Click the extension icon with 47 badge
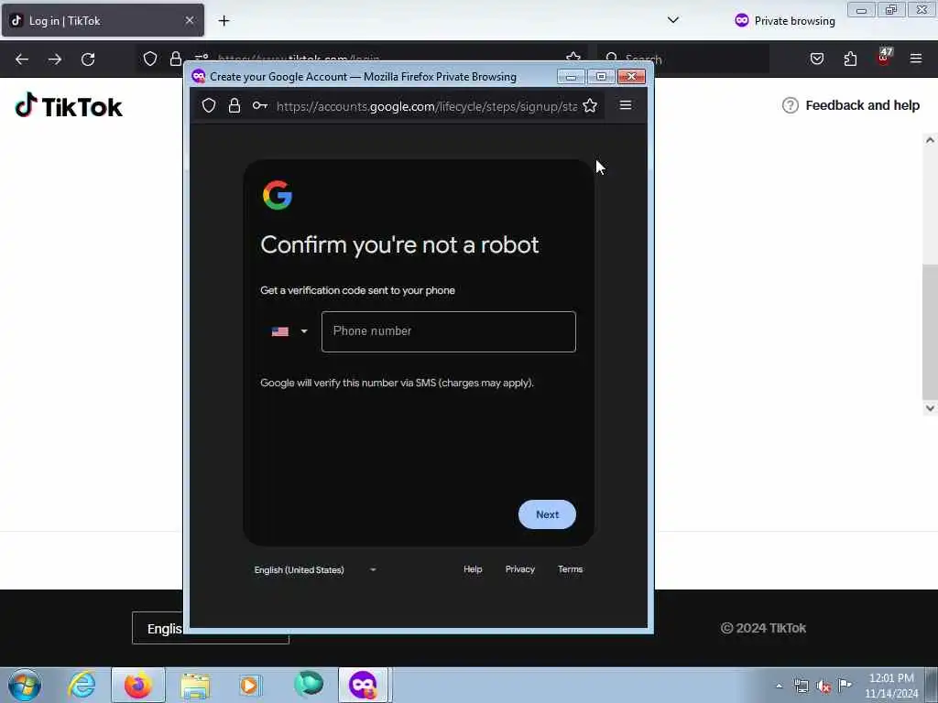Screen dimensions: 938x703 884,58
